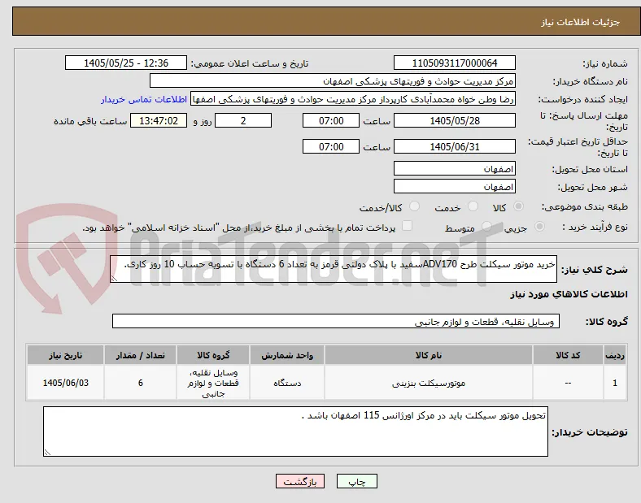
Task: Click the بازگشت (back) button
Action: click(x=300, y=481)
